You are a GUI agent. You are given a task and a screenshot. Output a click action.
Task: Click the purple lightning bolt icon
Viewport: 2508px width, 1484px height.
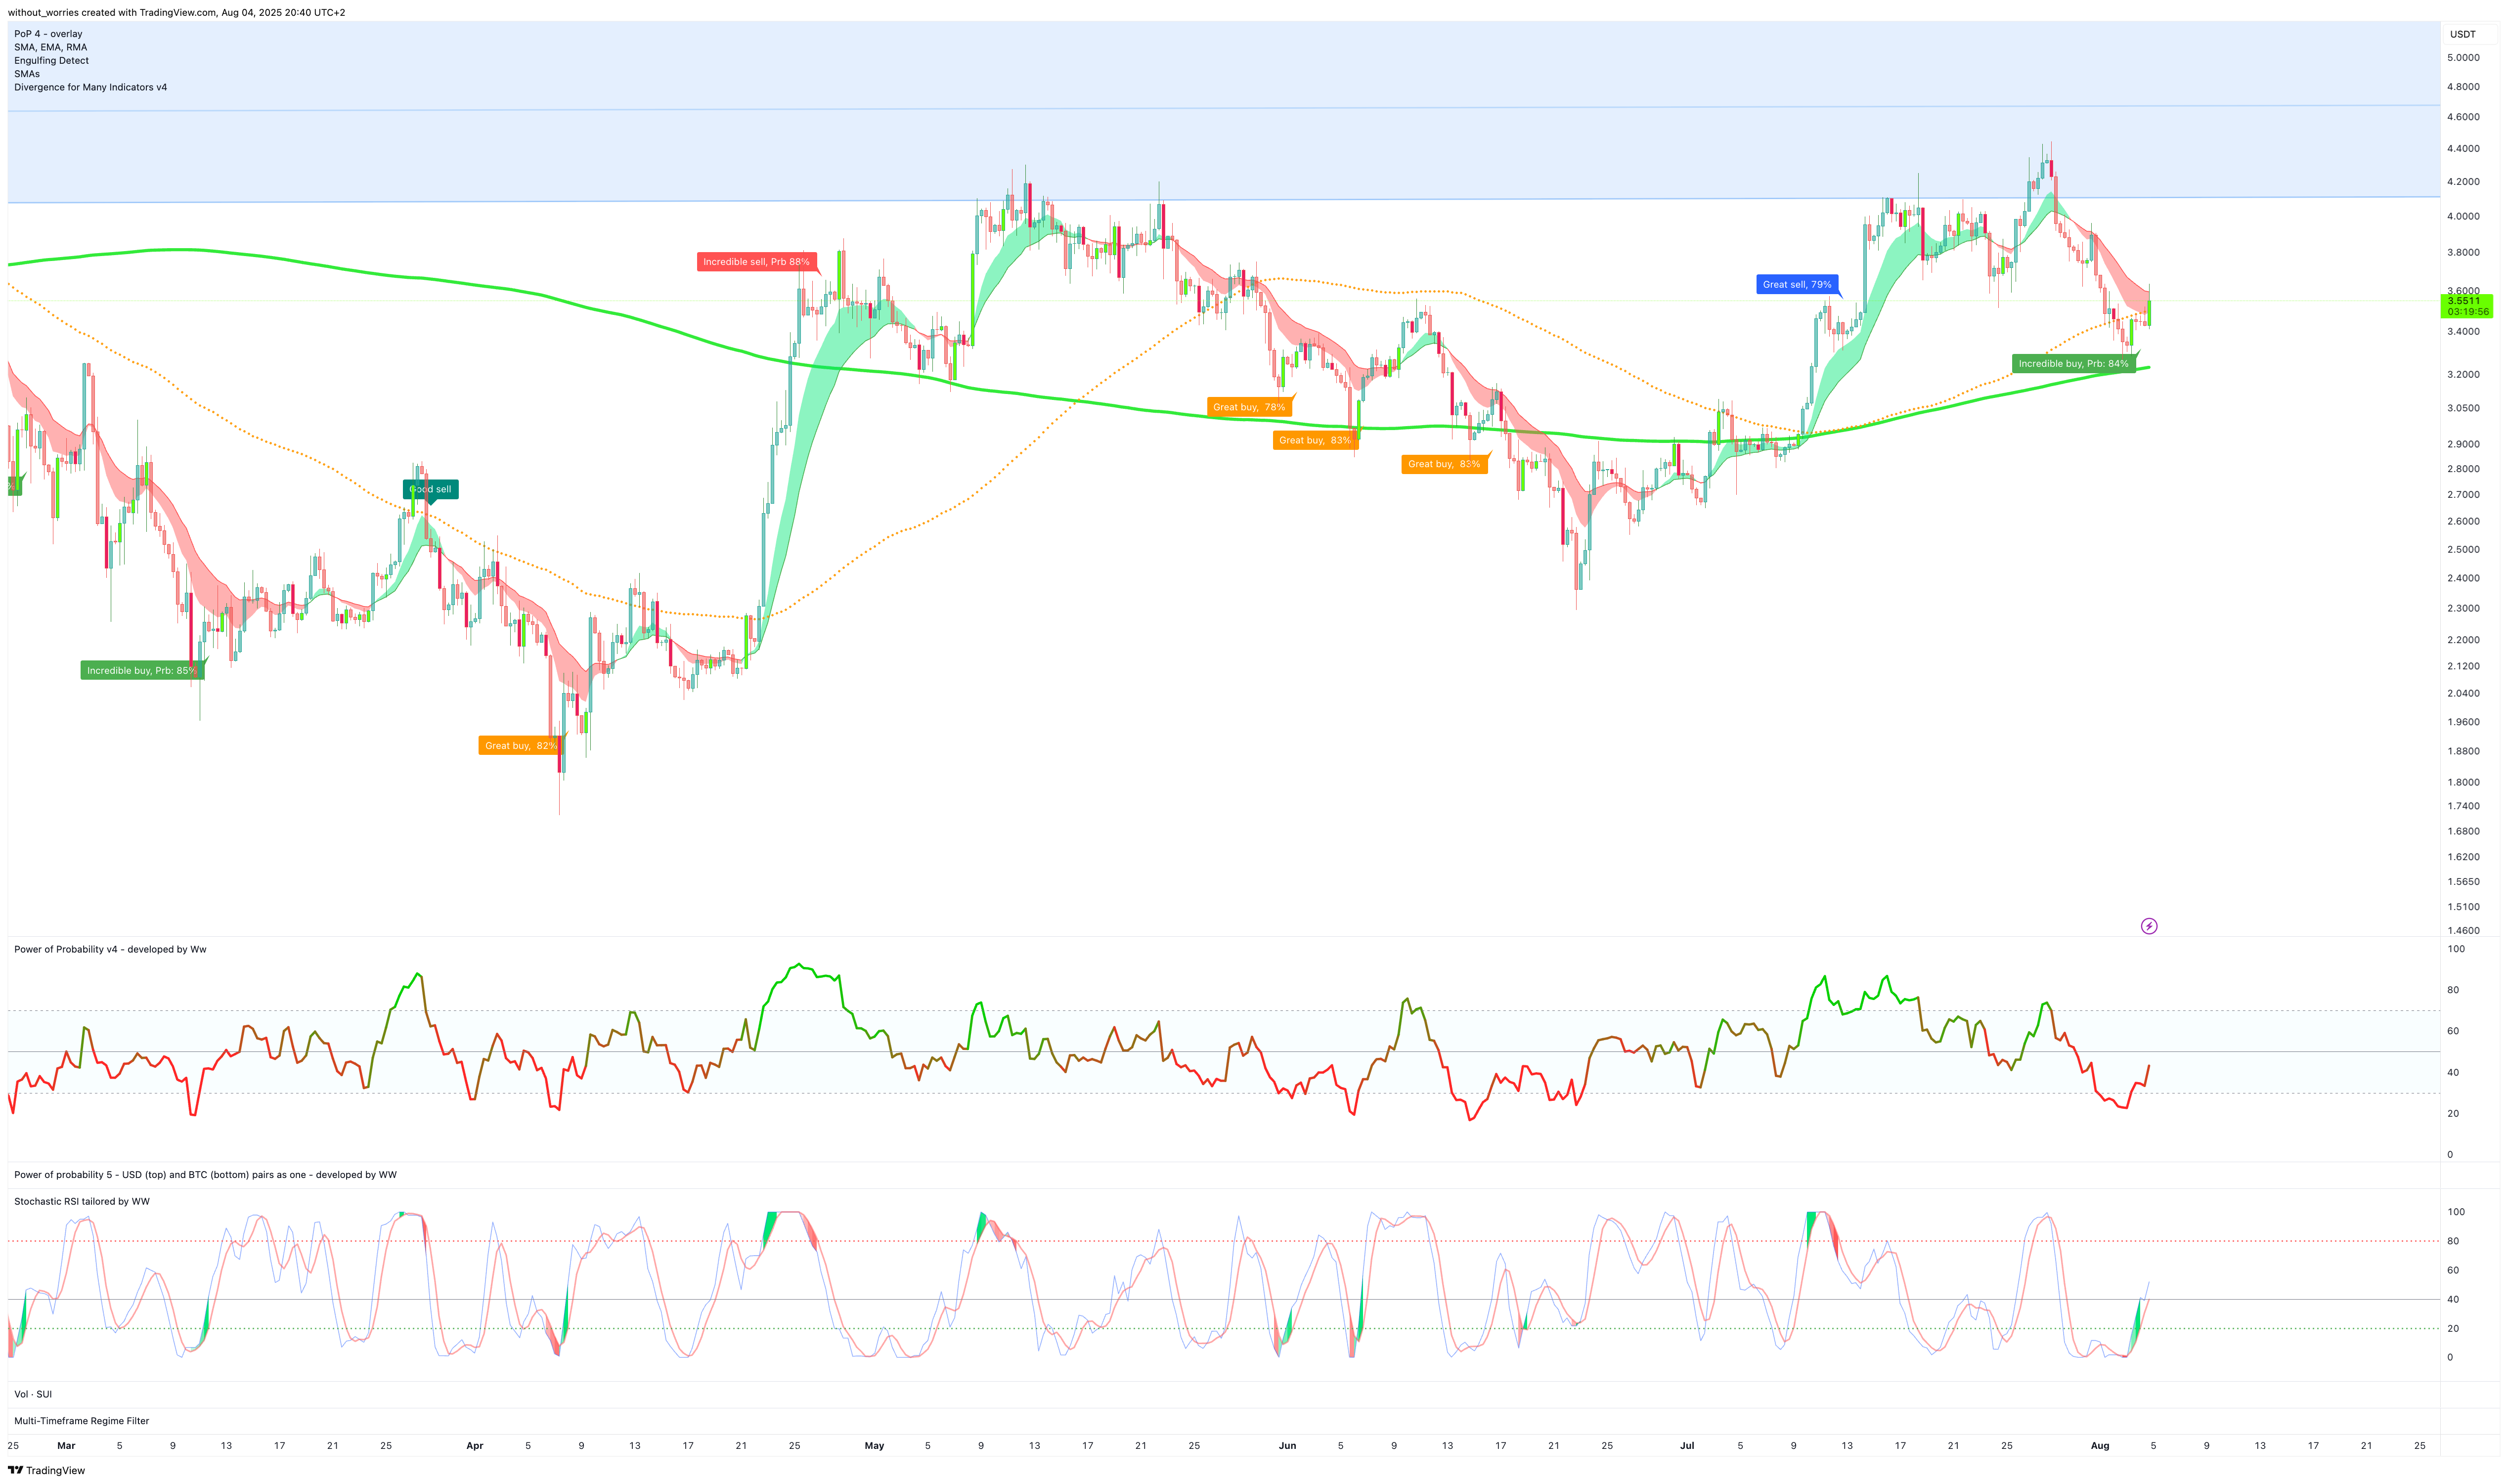click(2148, 926)
